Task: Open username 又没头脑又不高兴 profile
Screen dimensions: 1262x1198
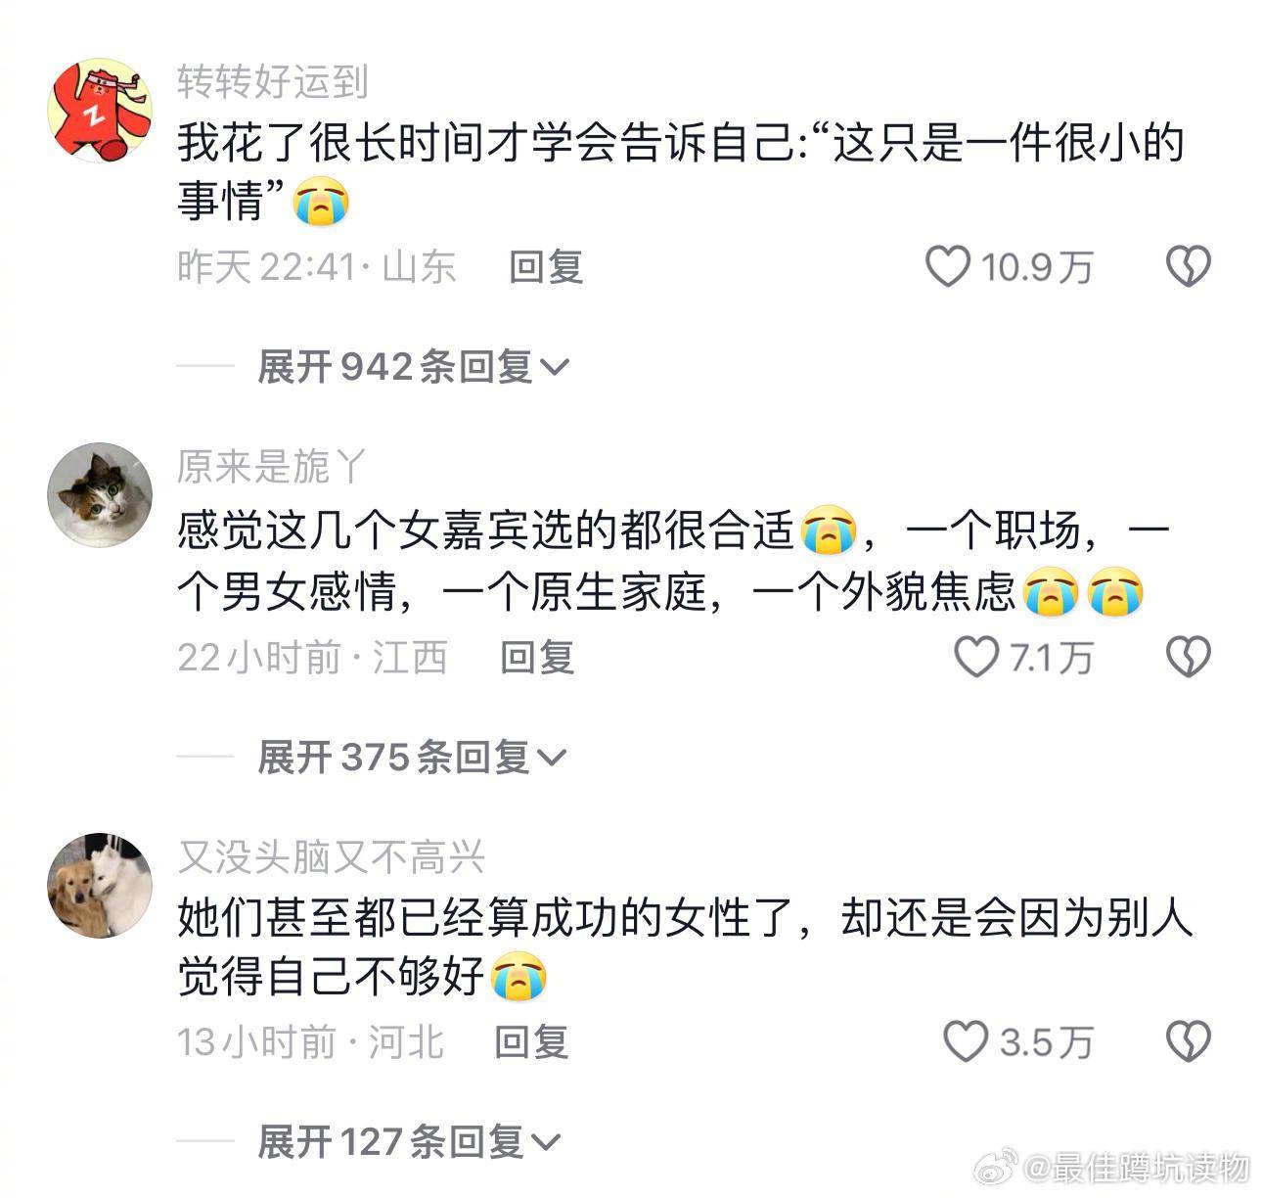Action: tap(331, 857)
